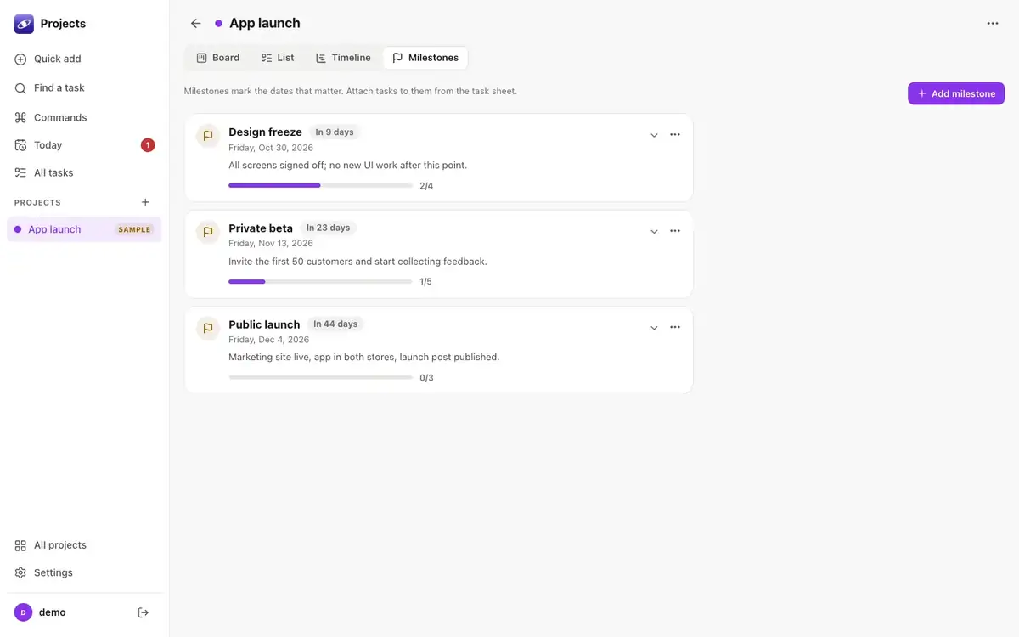
Task: Click 'Invite the first 50 customers' description
Action: click(357, 262)
